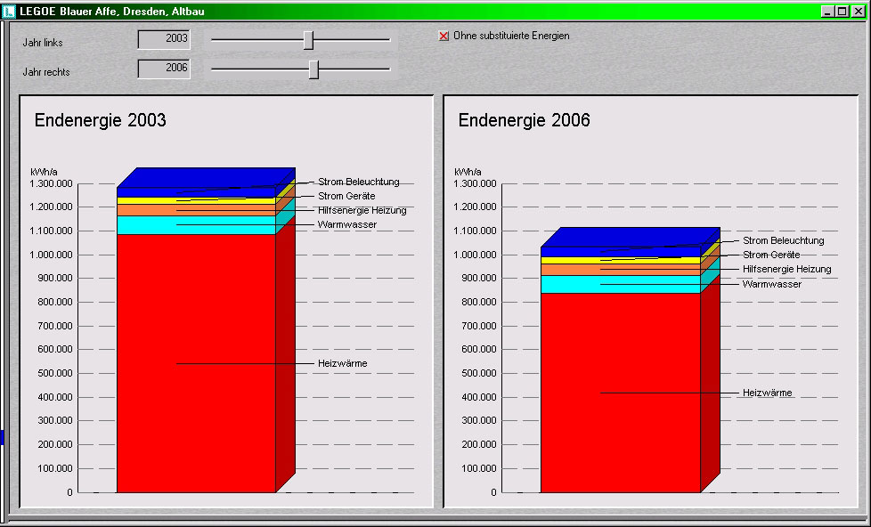Minimize the LEGOE Blauer Affe window
The height and width of the screenshot is (527, 871).
[x=827, y=12]
